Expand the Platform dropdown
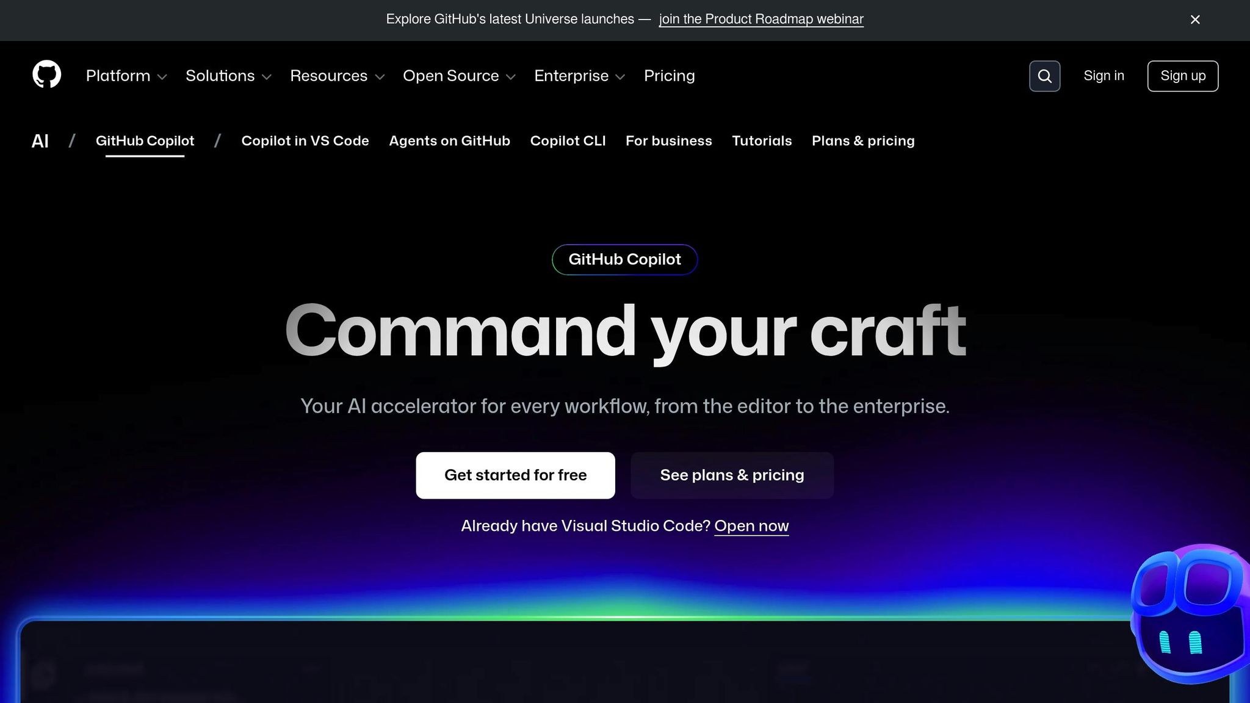1250x703 pixels. click(126, 76)
